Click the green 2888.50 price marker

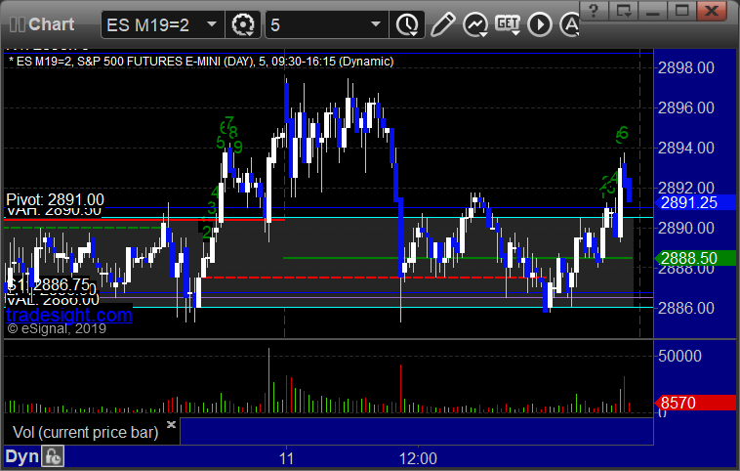tap(690, 258)
